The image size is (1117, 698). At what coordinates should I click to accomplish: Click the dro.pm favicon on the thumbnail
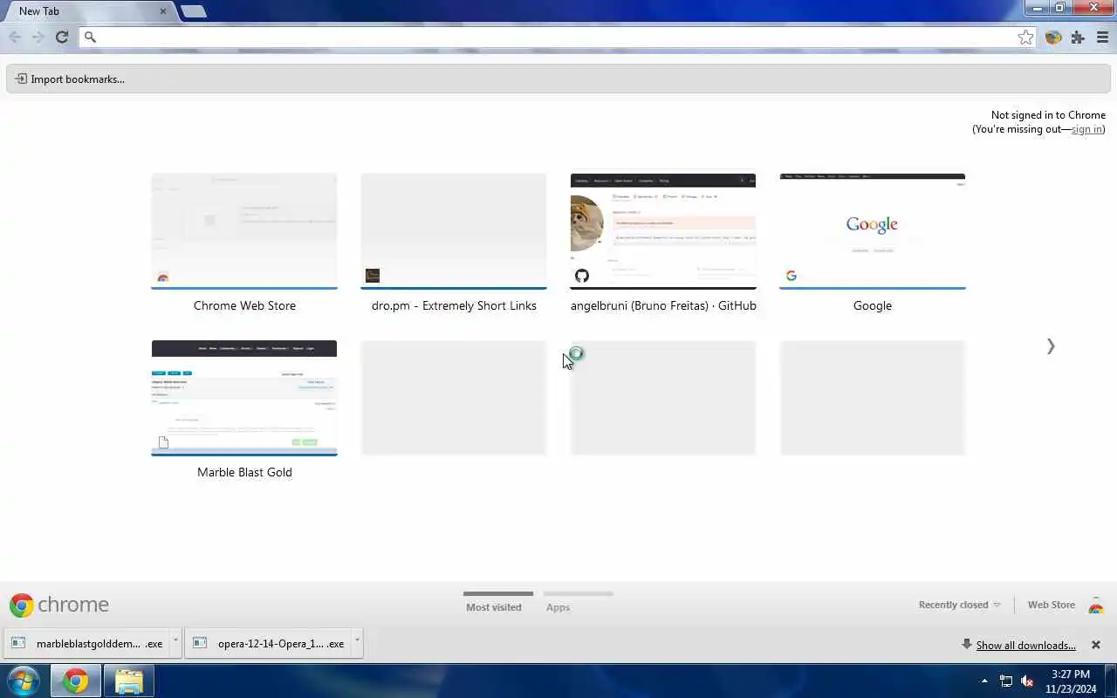coord(373,276)
